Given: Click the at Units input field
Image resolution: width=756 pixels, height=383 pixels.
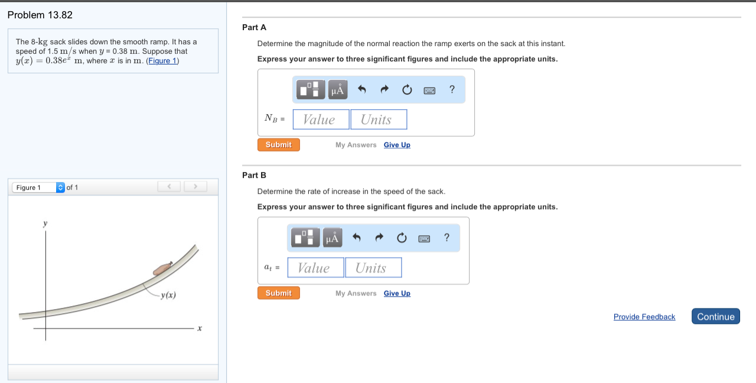Looking at the screenshot, I should (x=373, y=268).
